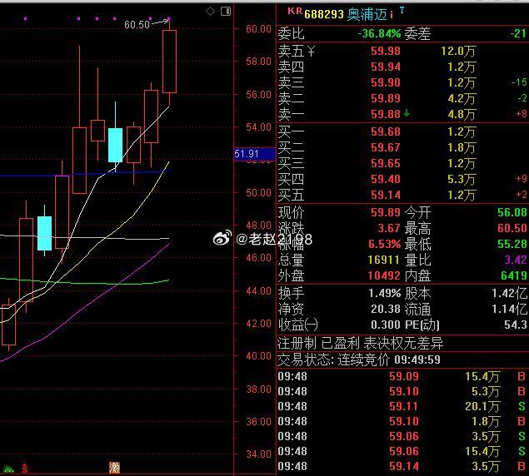The image size is (529, 476).
Task: Click the 换手 value 1.49%
Action: coord(384,293)
